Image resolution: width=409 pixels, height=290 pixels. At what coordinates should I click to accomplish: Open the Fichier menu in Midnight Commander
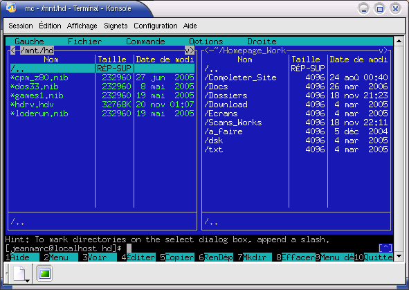click(x=84, y=42)
